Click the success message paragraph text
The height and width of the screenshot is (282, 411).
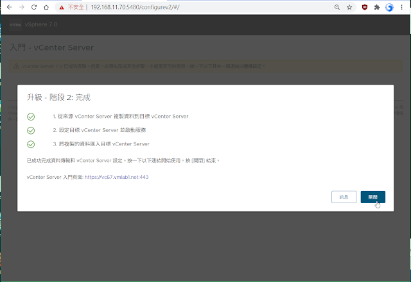pos(123,161)
